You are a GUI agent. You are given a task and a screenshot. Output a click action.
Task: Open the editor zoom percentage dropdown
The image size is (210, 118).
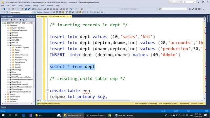44,101
